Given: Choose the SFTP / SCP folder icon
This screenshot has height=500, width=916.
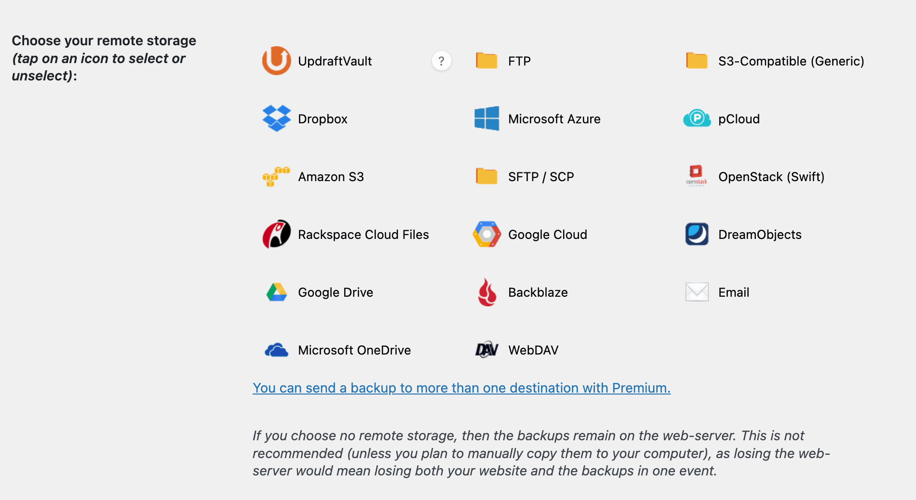Looking at the screenshot, I should (486, 176).
